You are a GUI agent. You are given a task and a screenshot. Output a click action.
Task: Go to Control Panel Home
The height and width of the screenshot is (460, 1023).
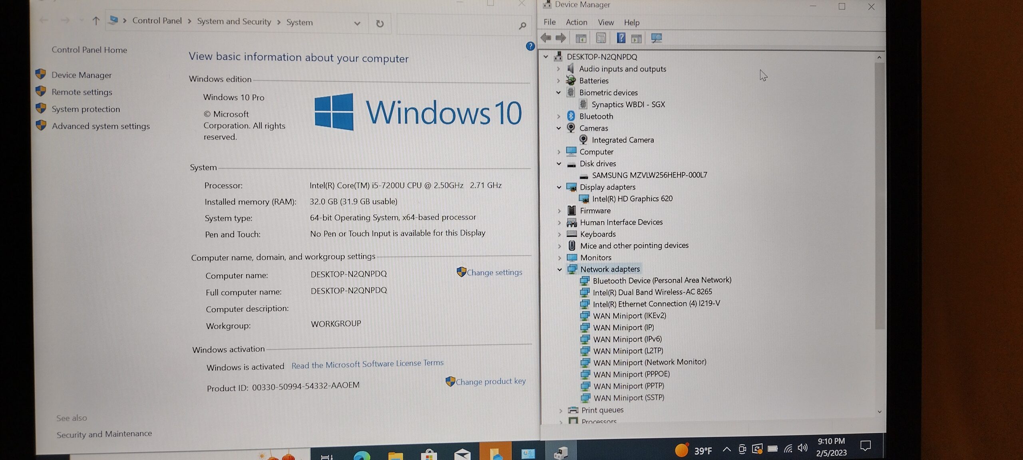coord(89,50)
